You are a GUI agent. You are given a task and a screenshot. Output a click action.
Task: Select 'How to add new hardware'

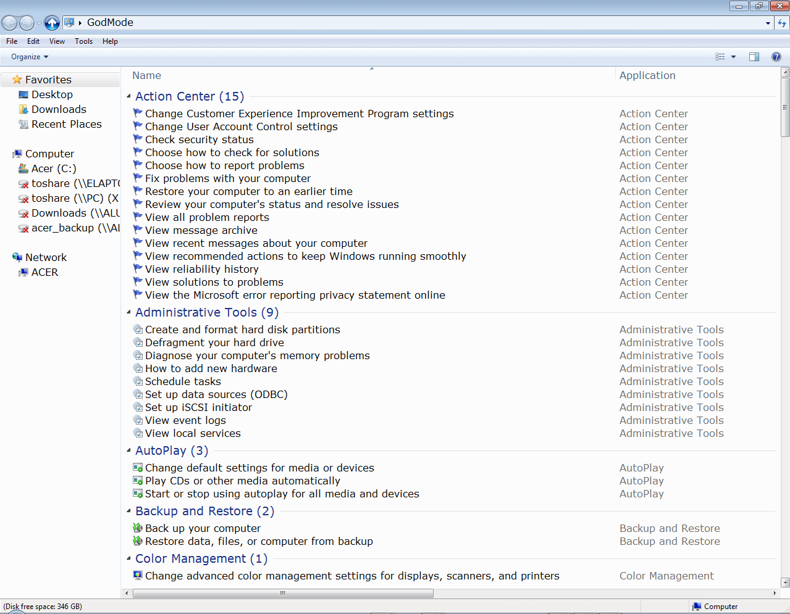tap(211, 368)
